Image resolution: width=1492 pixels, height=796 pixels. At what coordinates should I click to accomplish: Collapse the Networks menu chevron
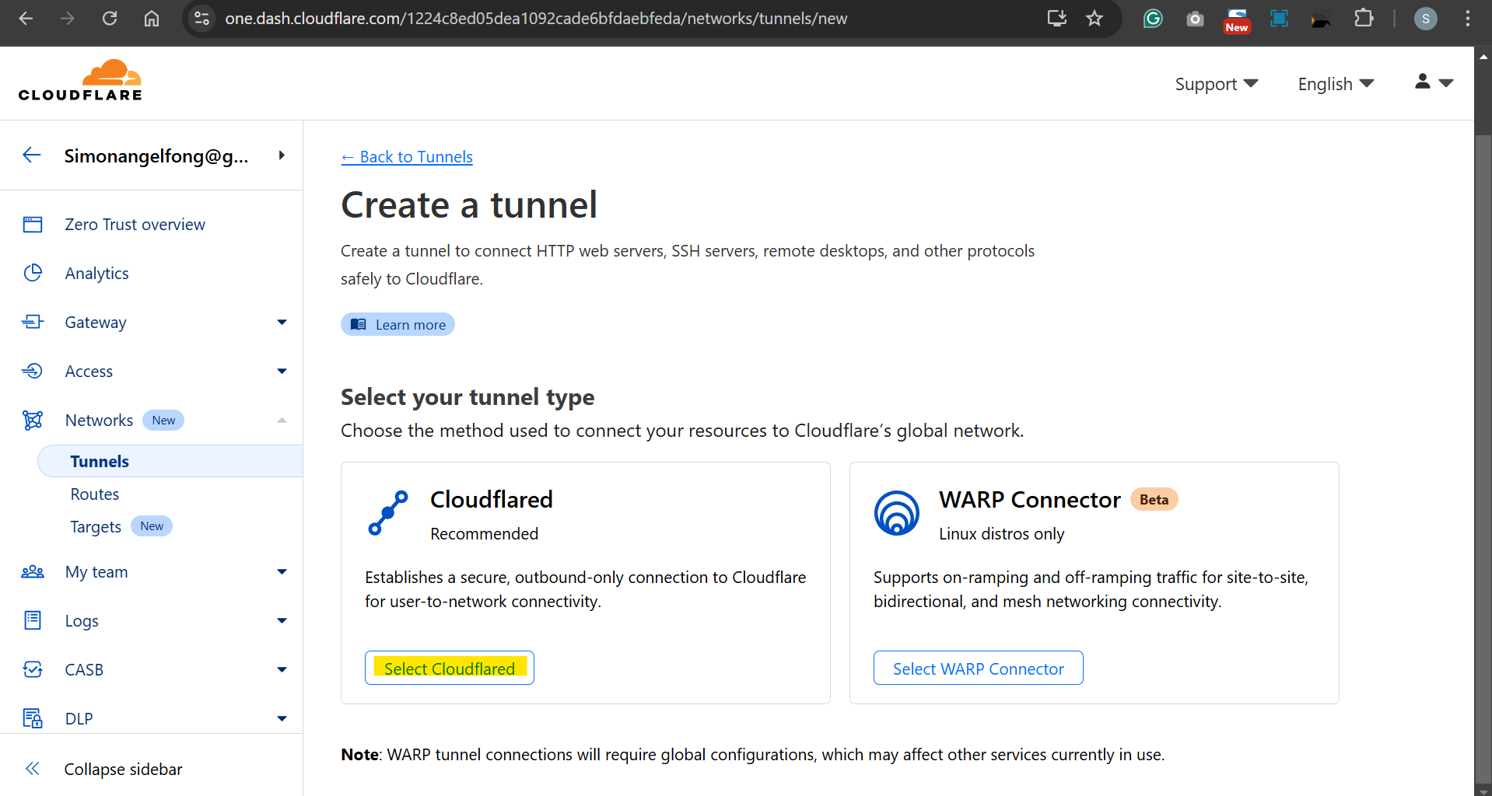click(x=282, y=421)
